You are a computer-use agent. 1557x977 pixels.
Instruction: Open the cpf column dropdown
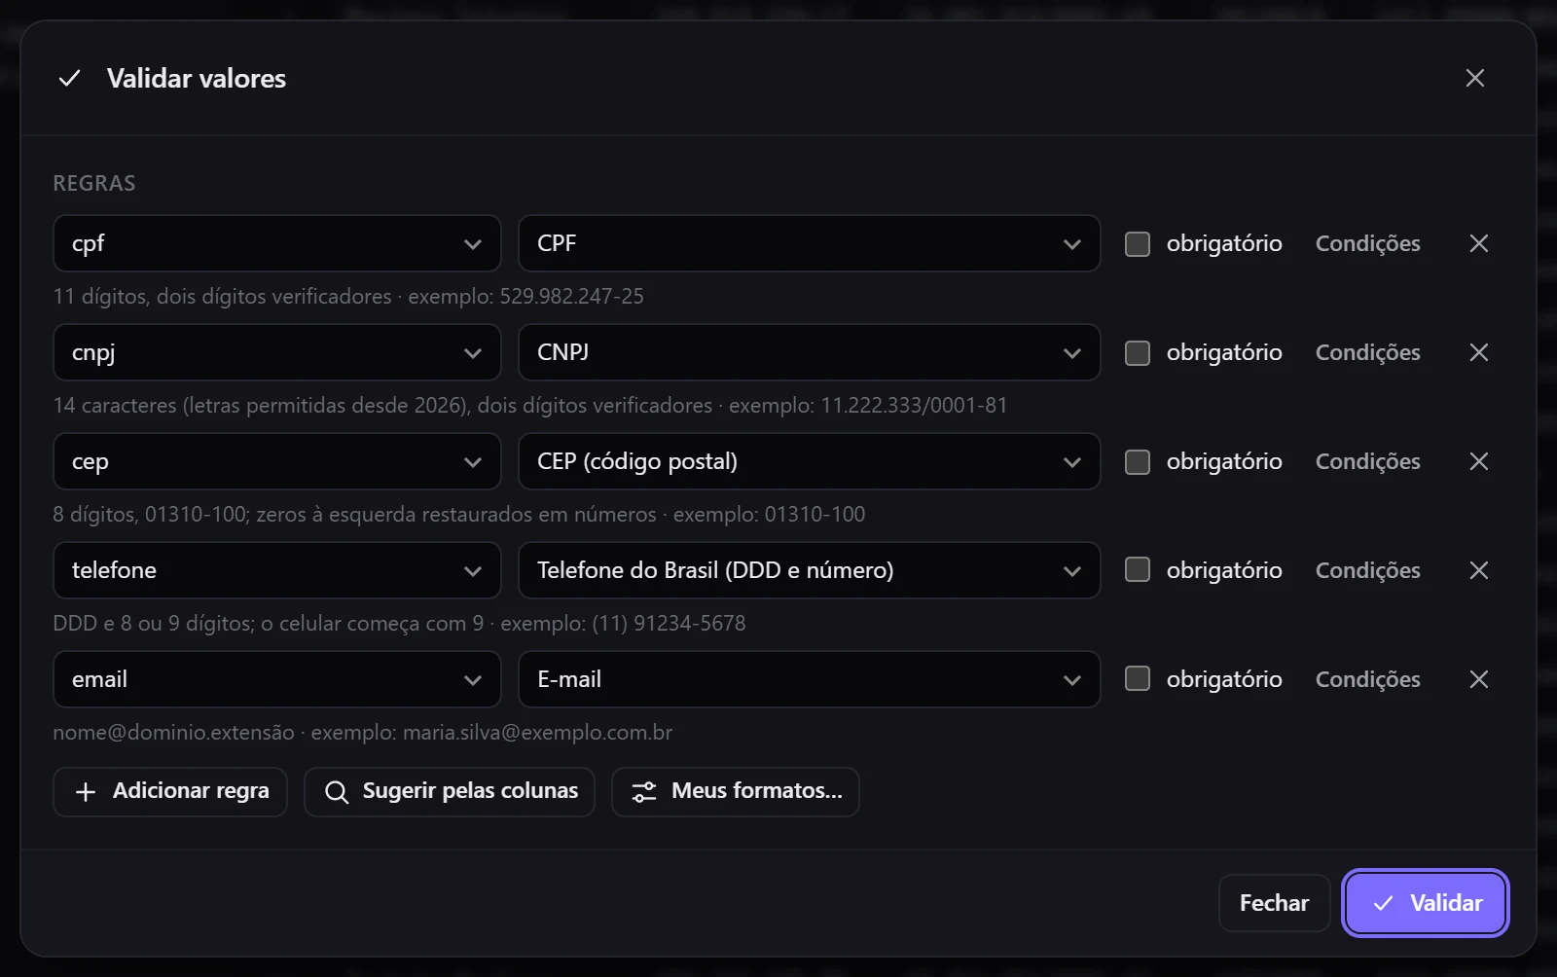coord(277,243)
